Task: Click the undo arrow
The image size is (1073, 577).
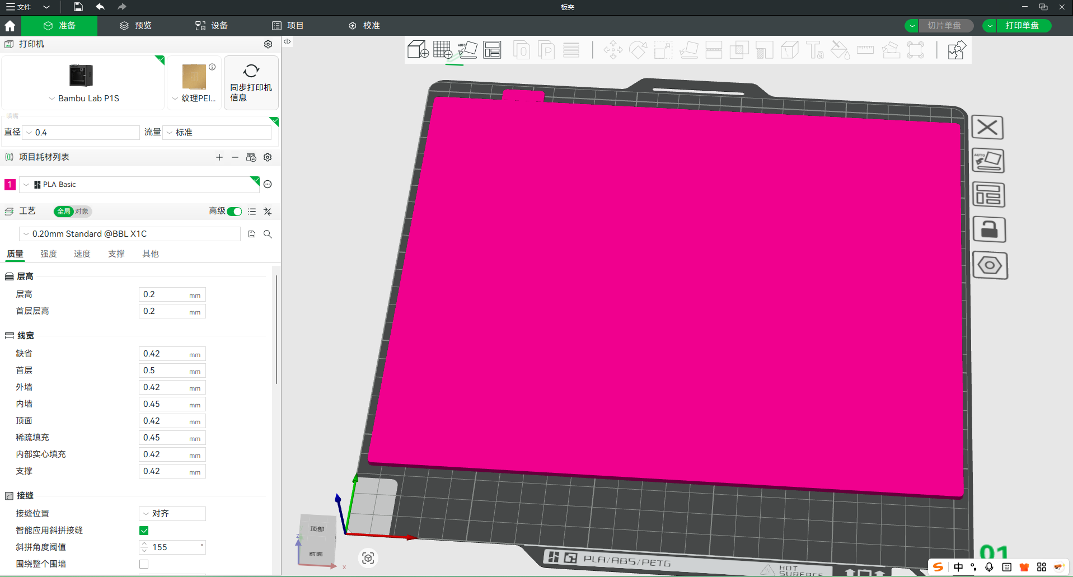Action: [100, 7]
